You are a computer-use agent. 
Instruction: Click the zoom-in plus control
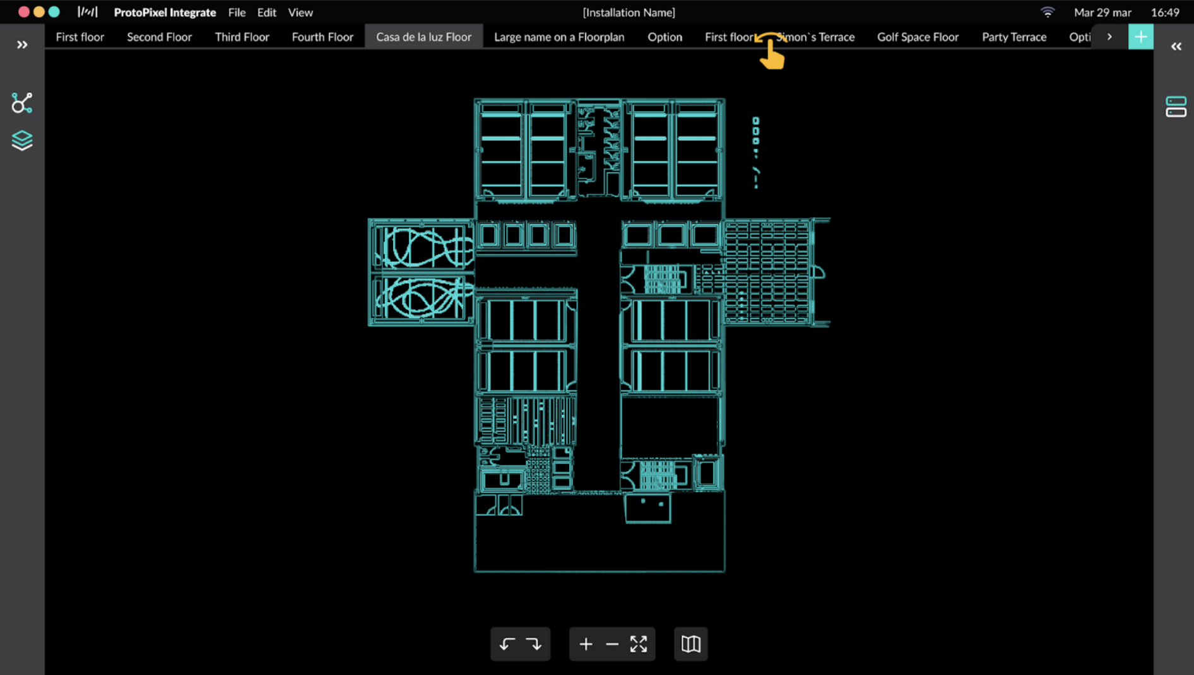(585, 644)
